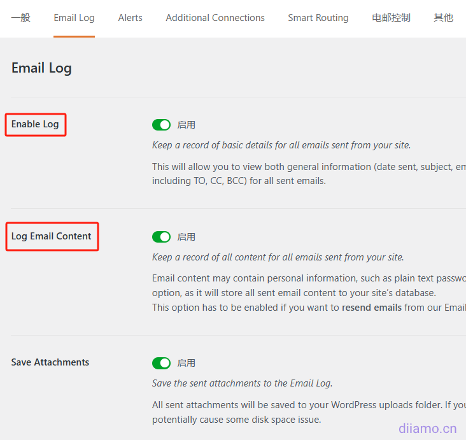Open the Additional Connections tab

click(x=215, y=18)
